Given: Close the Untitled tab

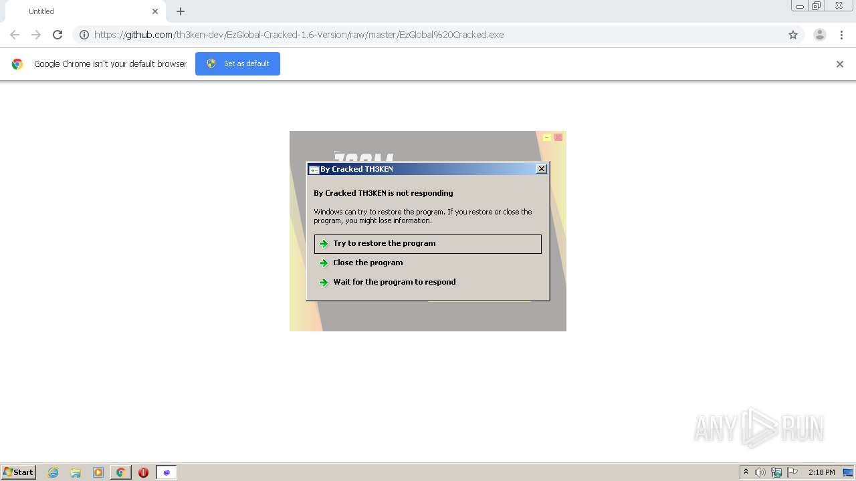Looking at the screenshot, I should (x=155, y=11).
